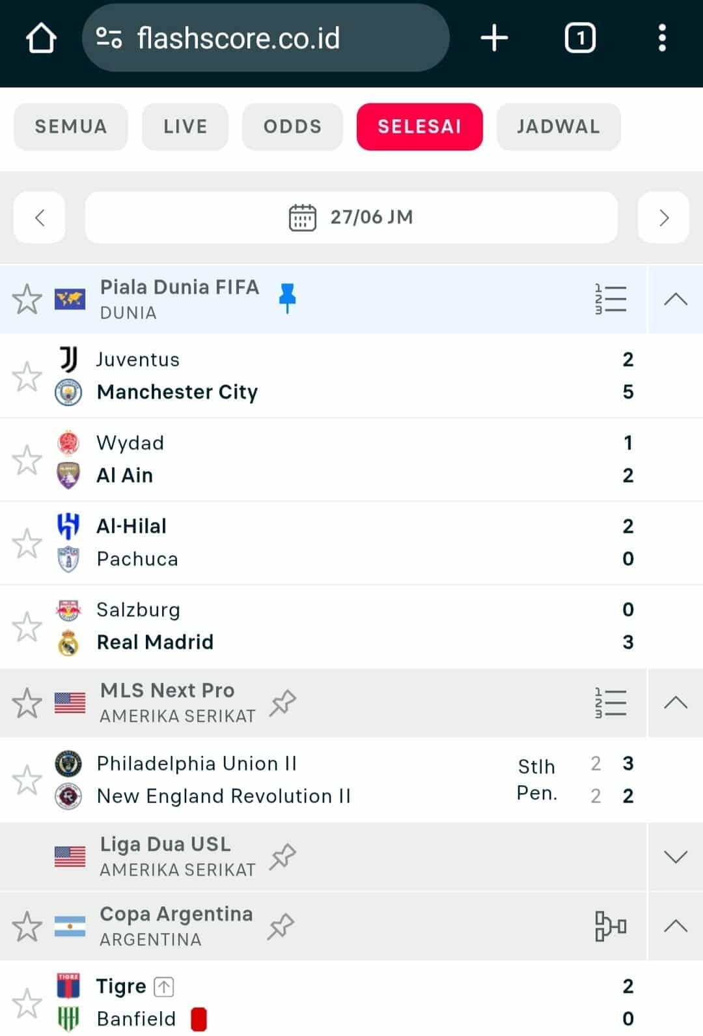Switch to the LIVE tab

point(186,126)
